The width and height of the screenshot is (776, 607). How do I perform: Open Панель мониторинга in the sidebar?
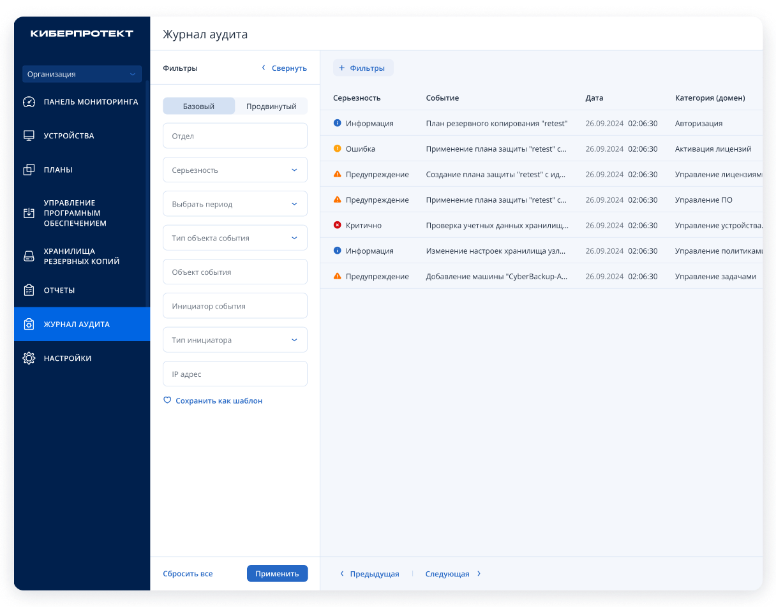(x=82, y=102)
